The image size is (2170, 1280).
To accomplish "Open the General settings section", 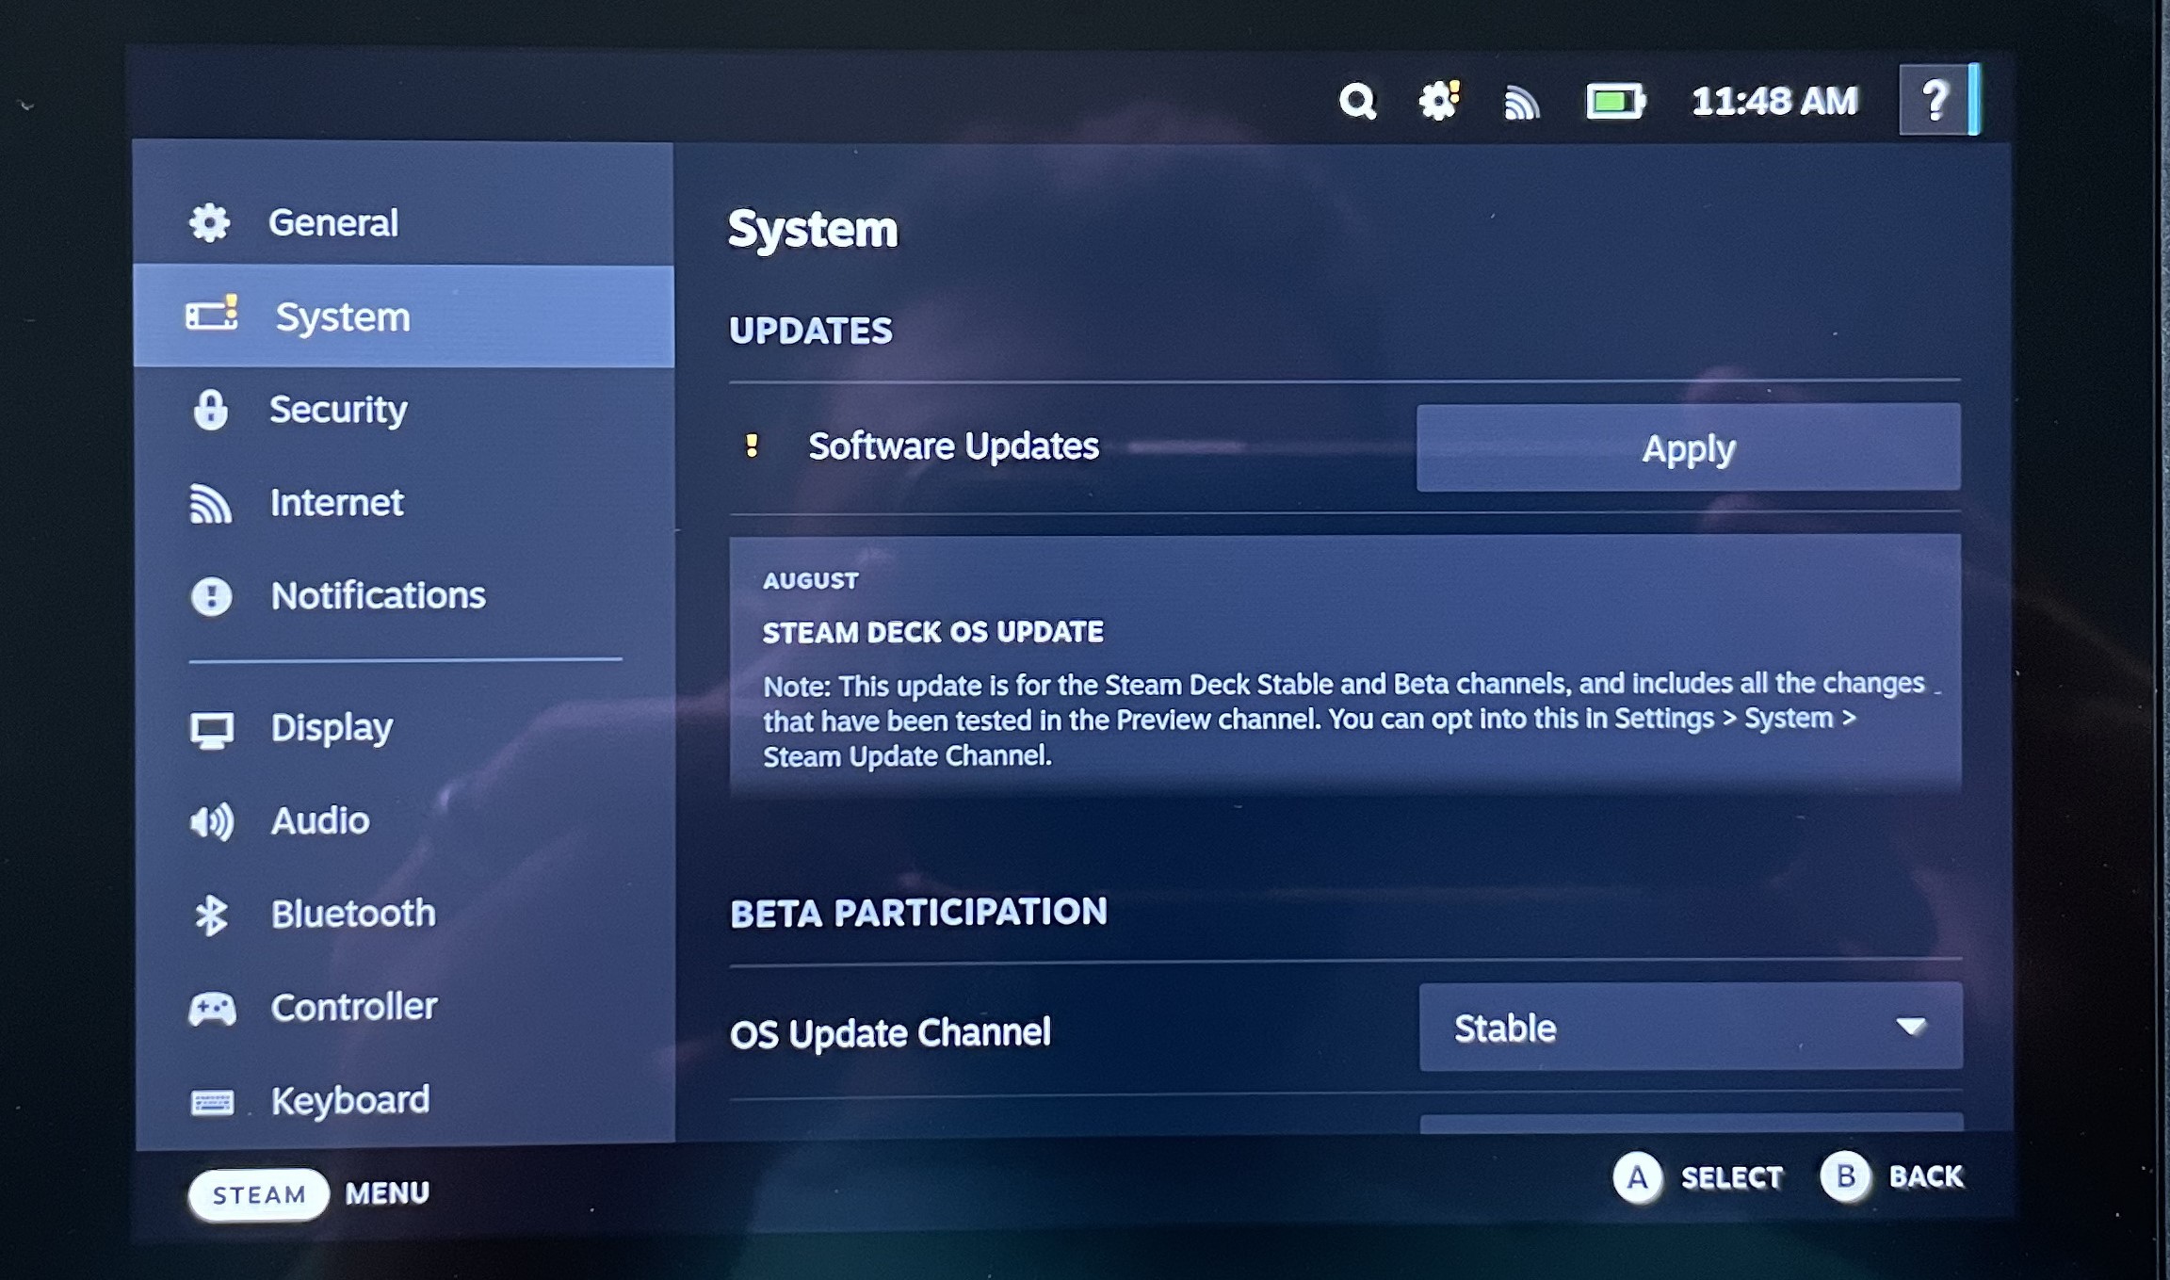I will pos(332,223).
